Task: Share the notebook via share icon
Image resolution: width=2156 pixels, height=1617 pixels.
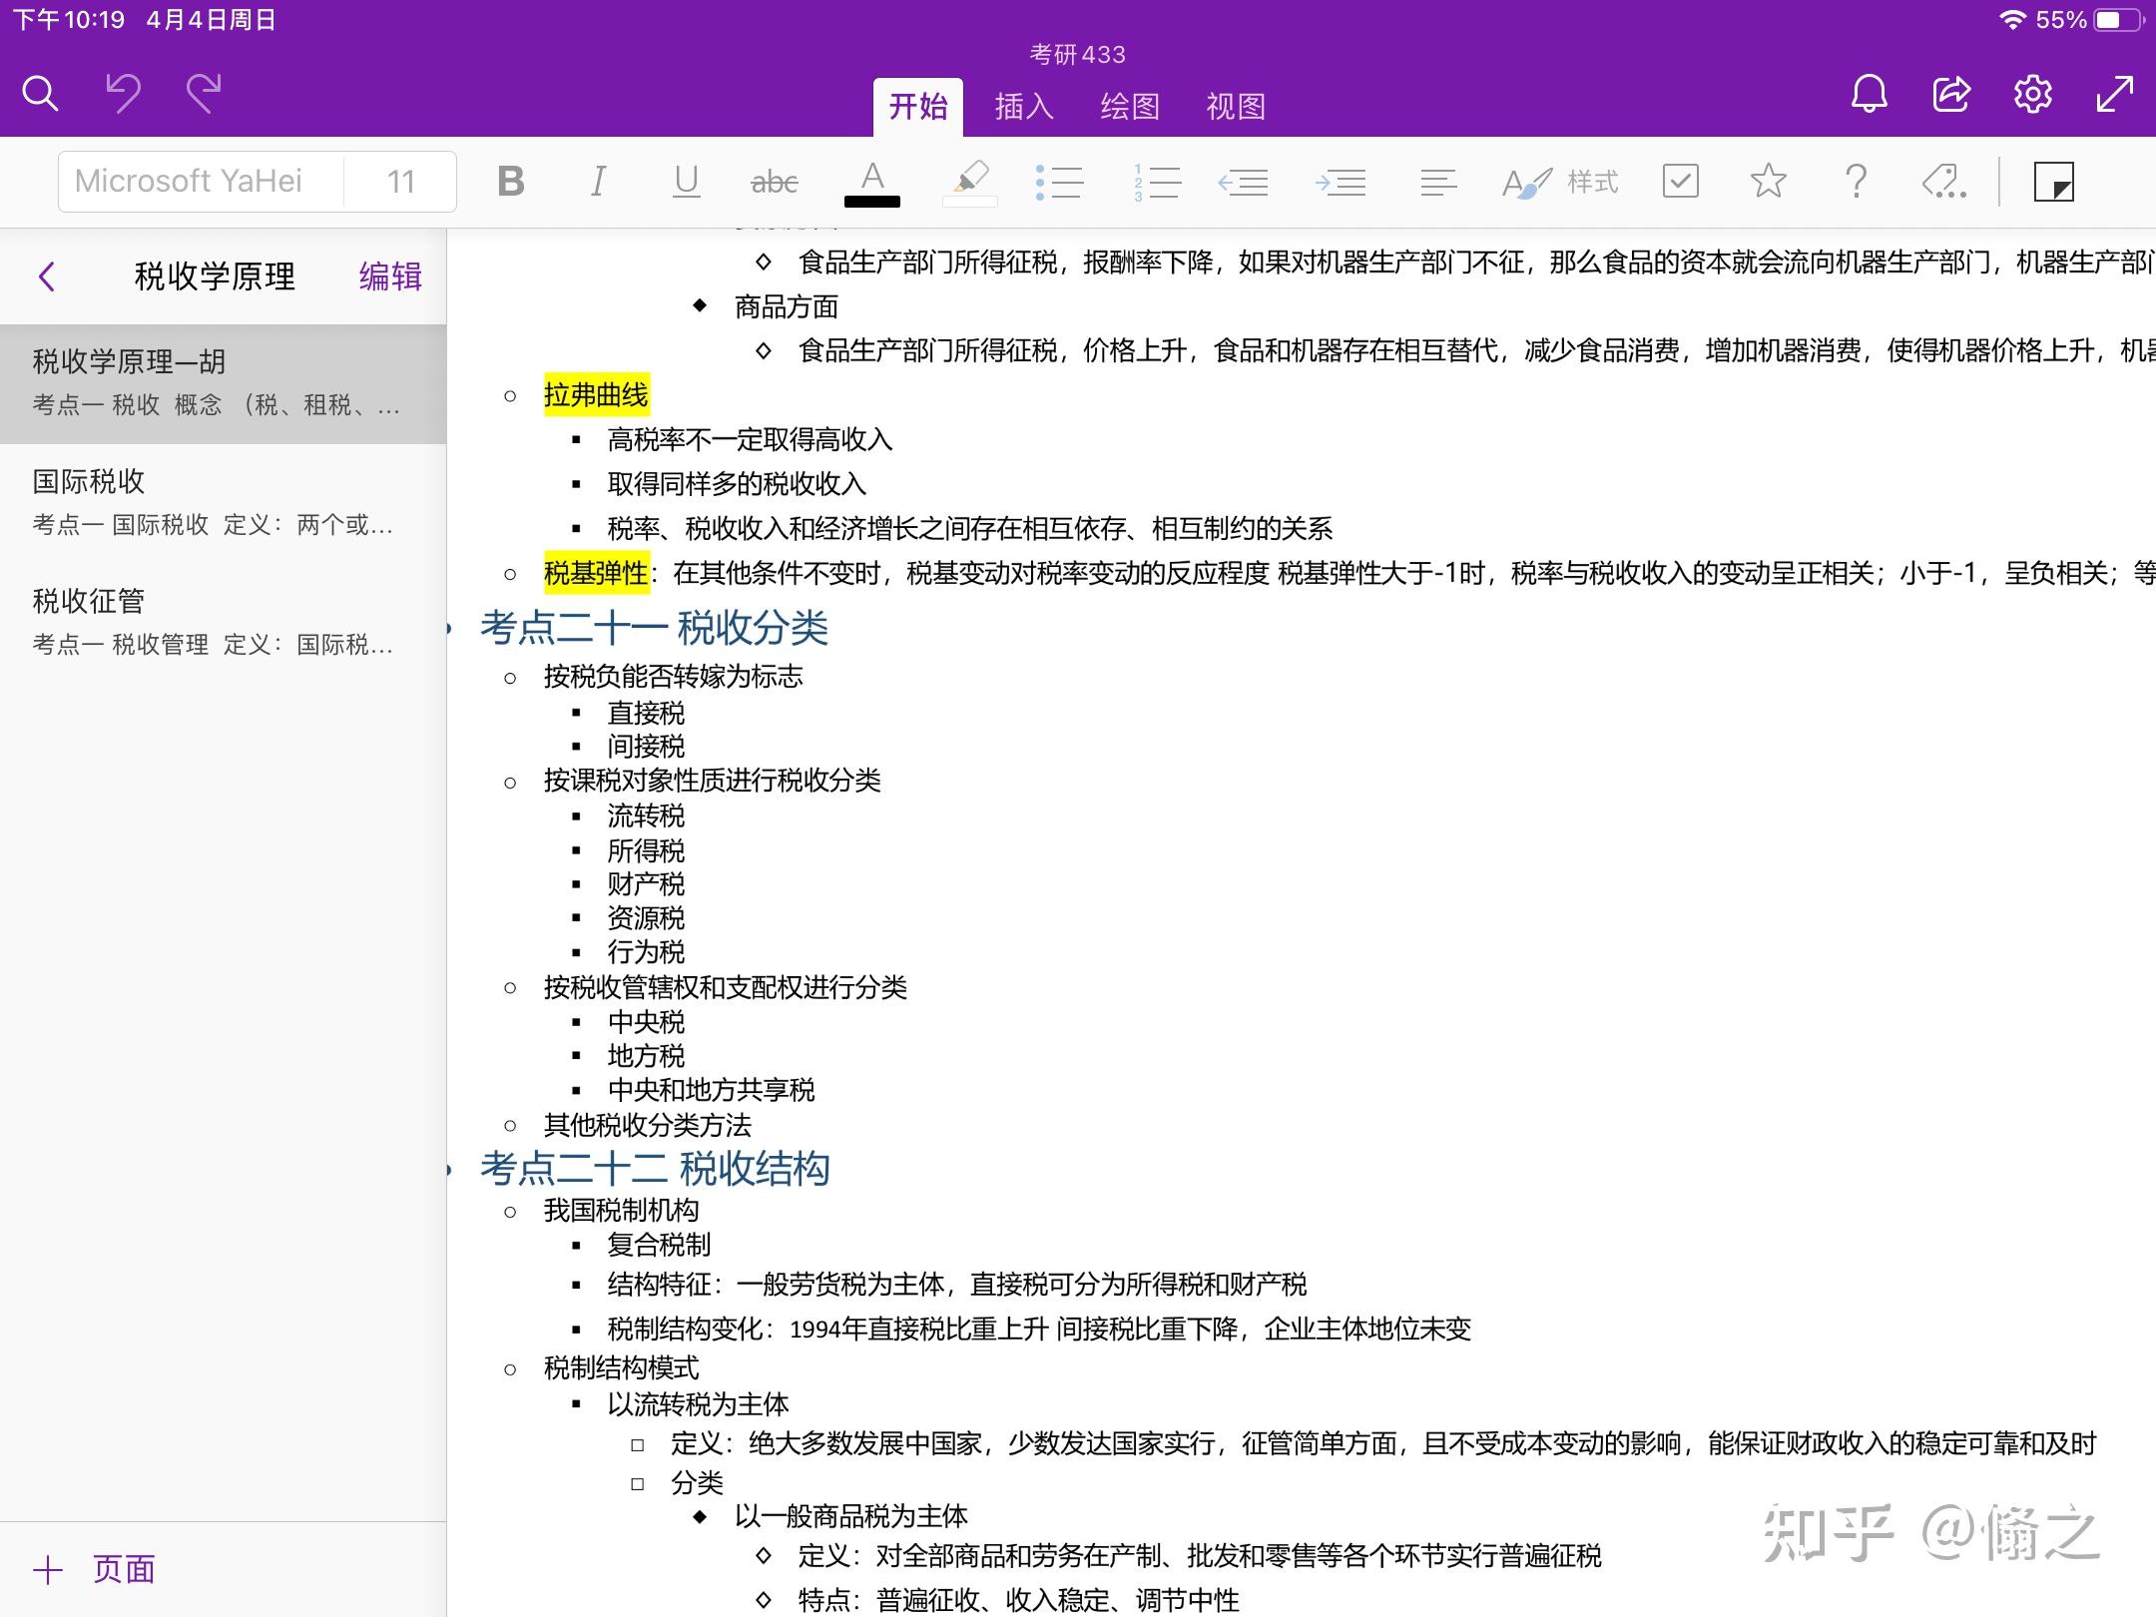Action: (x=1950, y=94)
